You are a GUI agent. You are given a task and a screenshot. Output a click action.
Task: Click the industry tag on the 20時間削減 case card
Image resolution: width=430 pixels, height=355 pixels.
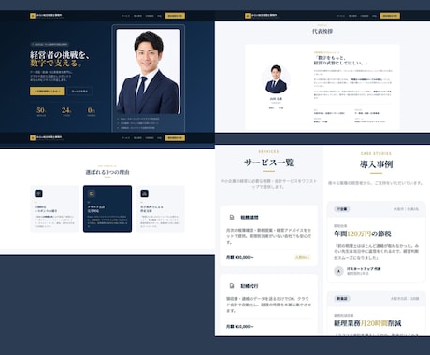pos(342,299)
